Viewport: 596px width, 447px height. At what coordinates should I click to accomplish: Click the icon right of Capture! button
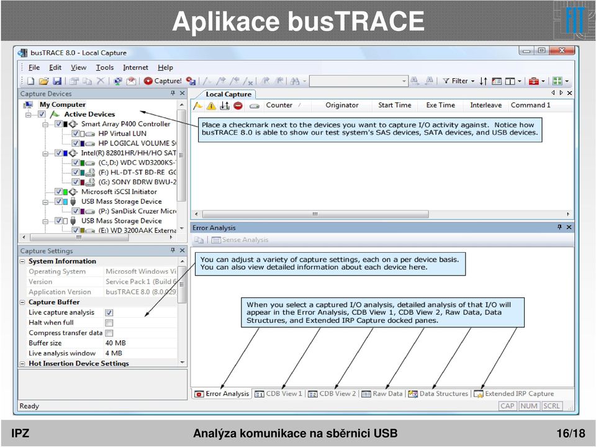(x=191, y=81)
